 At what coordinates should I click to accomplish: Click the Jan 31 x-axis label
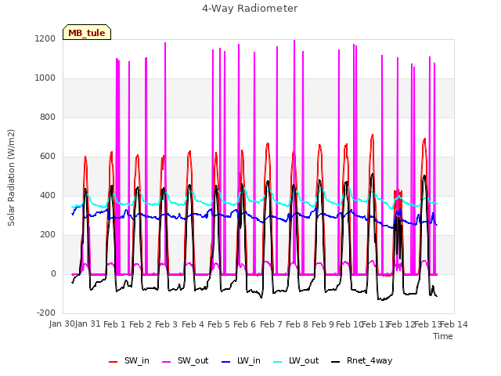88,324
